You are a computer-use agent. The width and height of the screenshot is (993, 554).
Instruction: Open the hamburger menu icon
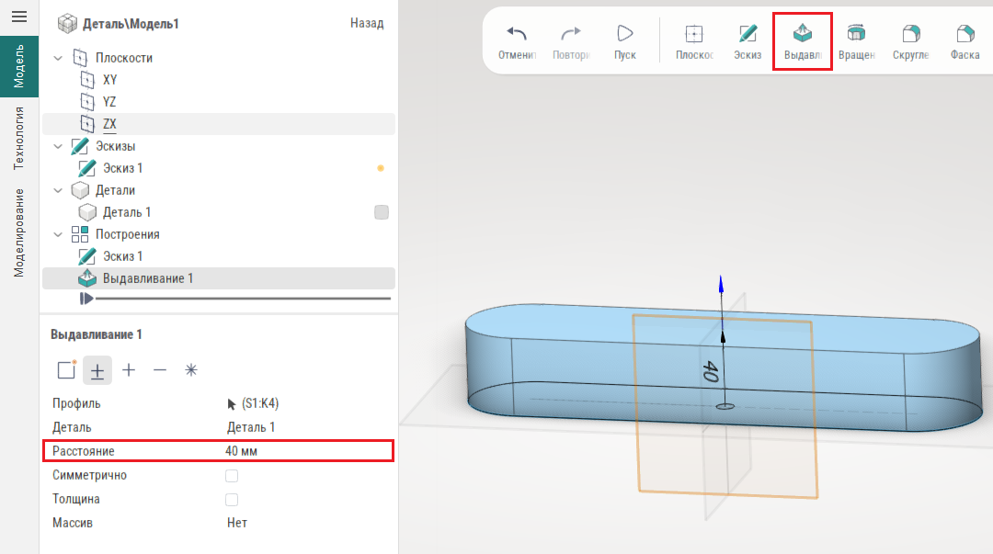tap(18, 17)
